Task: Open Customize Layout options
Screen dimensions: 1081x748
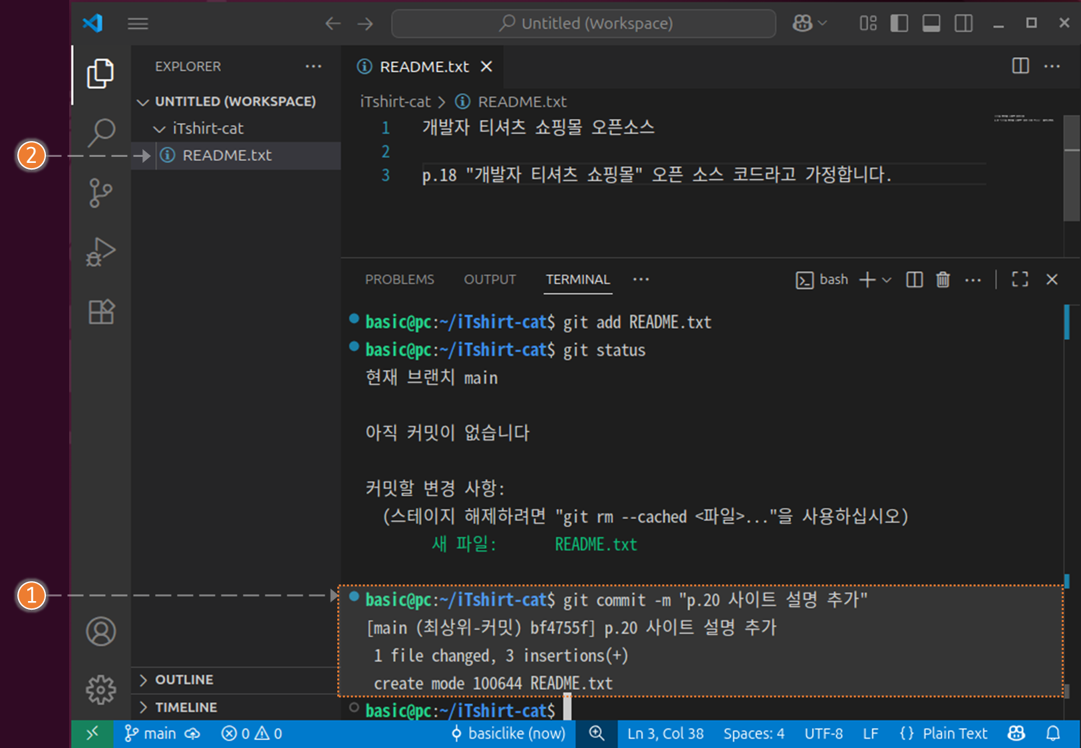Action: pyautogui.click(x=868, y=23)
